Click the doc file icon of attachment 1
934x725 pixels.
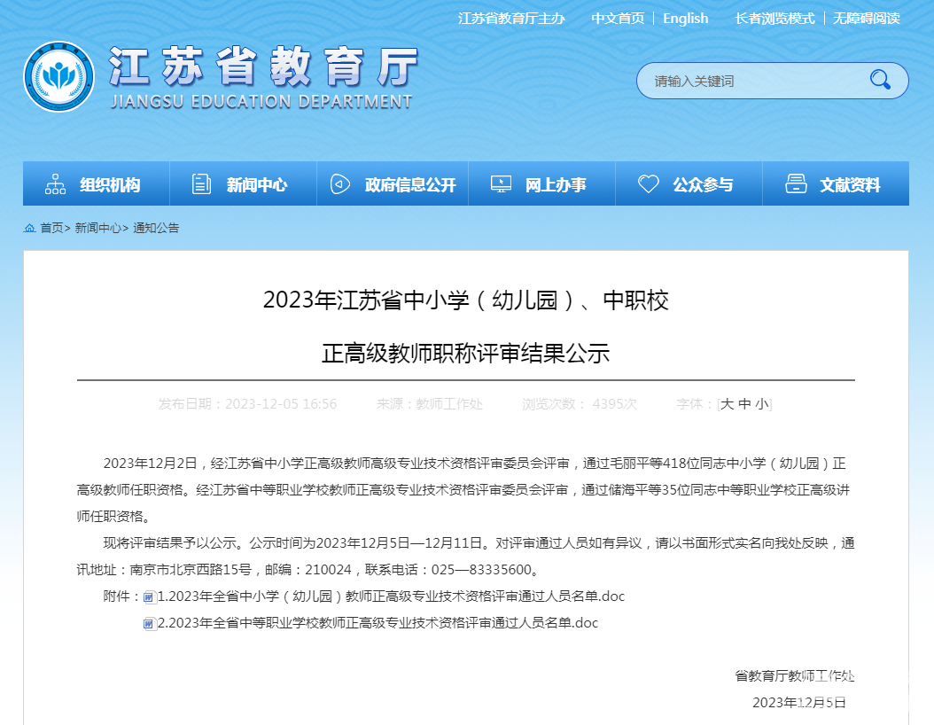[150, 596]
